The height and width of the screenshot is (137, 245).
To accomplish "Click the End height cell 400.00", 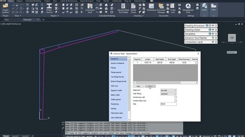I will click(x=172, y=62).
